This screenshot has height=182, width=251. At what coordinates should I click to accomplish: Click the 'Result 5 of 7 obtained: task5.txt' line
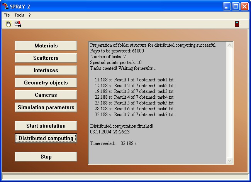tap(134, 103)
